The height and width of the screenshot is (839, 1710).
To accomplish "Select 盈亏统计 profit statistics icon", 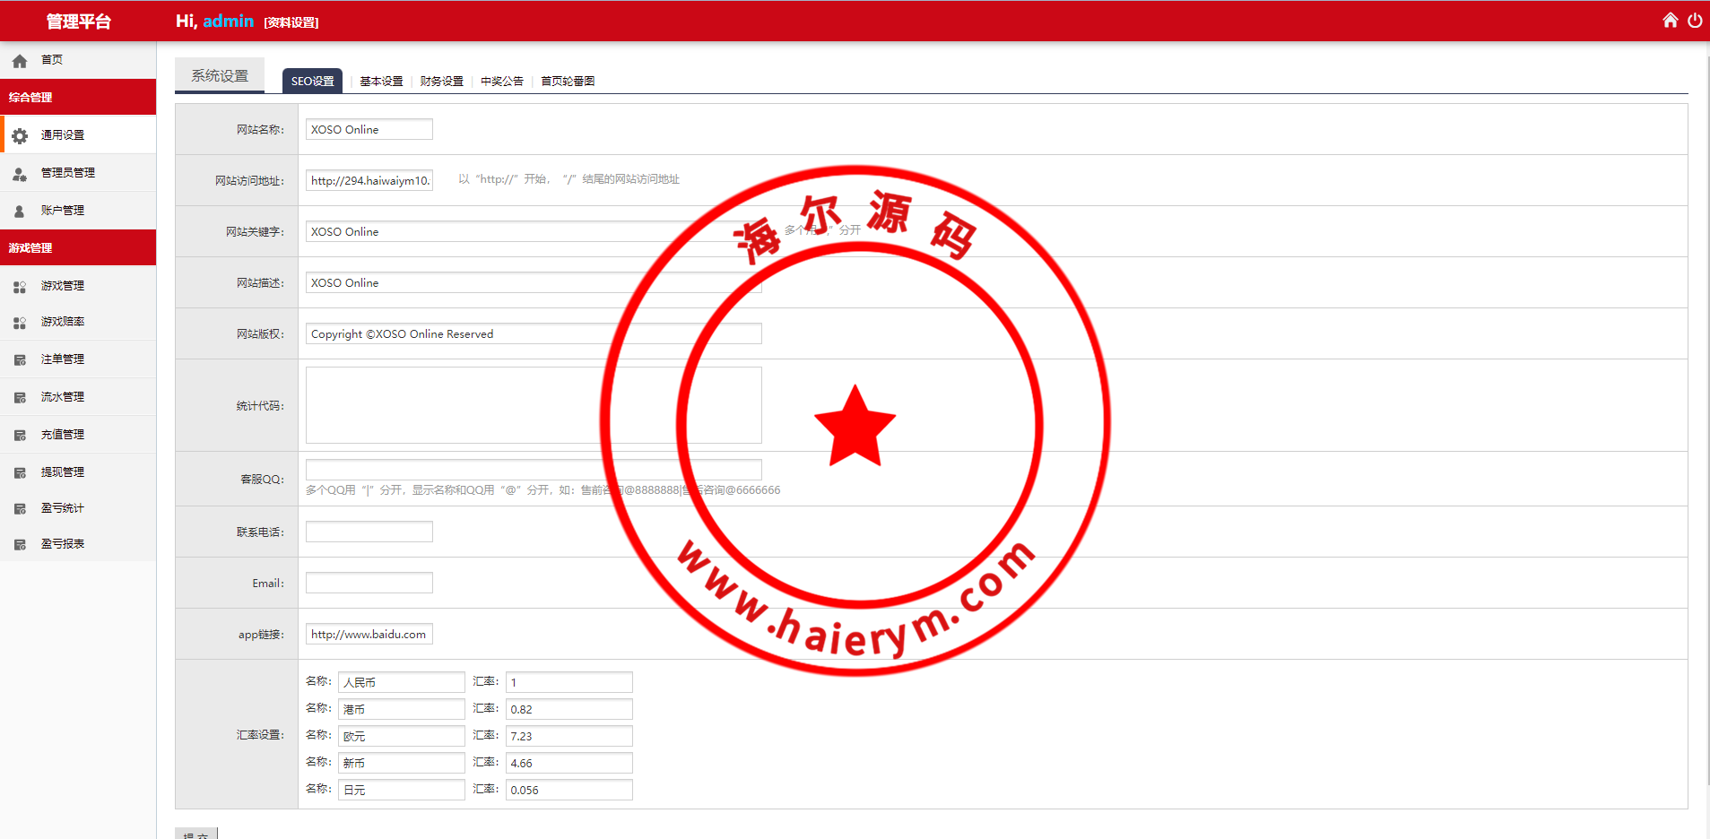I will tap(20, 508).
